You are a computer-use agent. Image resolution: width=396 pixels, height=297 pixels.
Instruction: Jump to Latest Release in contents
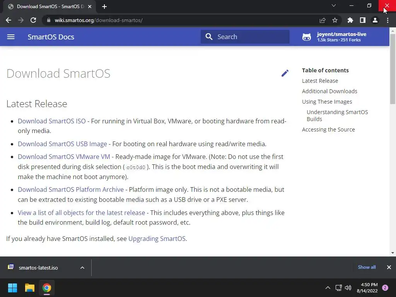[320, 81]
